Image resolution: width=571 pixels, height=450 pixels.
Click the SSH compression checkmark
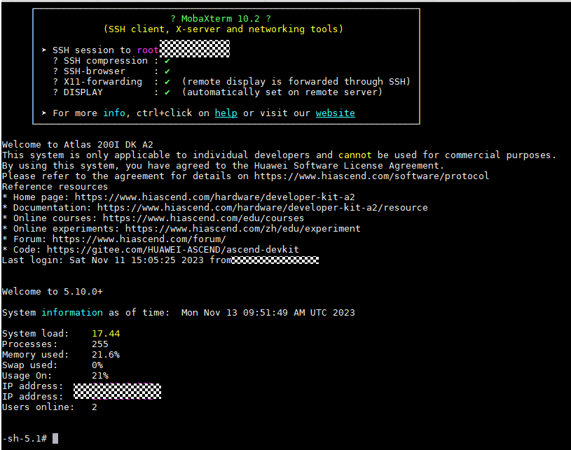pyautogui.click(x=167, y=61)
